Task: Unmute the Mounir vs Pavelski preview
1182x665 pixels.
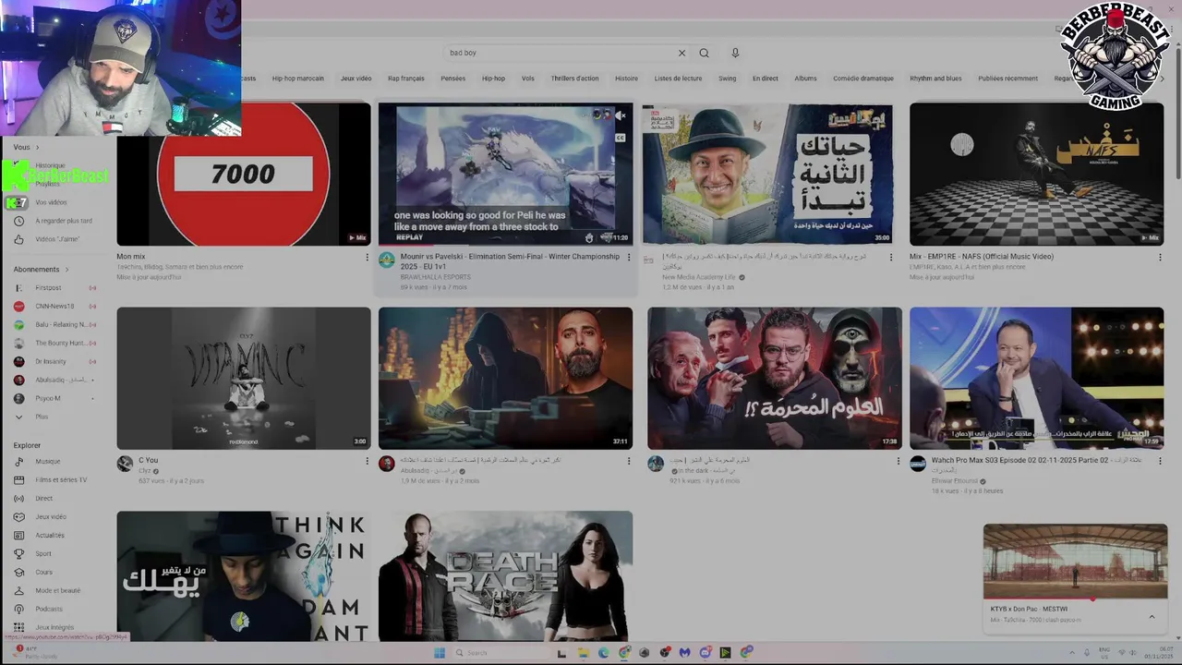Action: 620,116
